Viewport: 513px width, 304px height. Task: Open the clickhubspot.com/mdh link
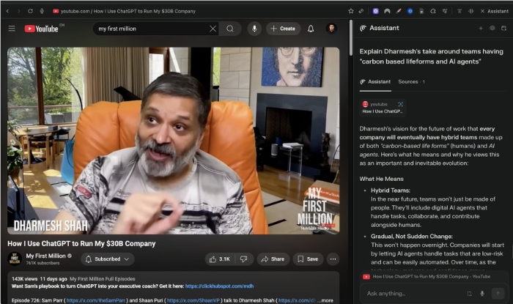pyautogui.click(x=218, y=286)
